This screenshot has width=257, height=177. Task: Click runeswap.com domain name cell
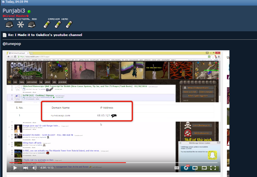click(x=60, y=116)
